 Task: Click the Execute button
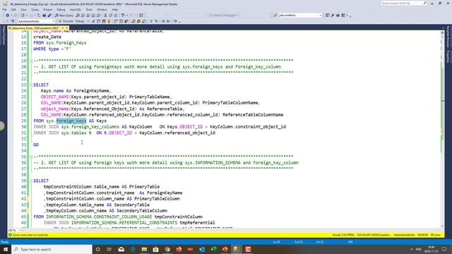(66, 21)
